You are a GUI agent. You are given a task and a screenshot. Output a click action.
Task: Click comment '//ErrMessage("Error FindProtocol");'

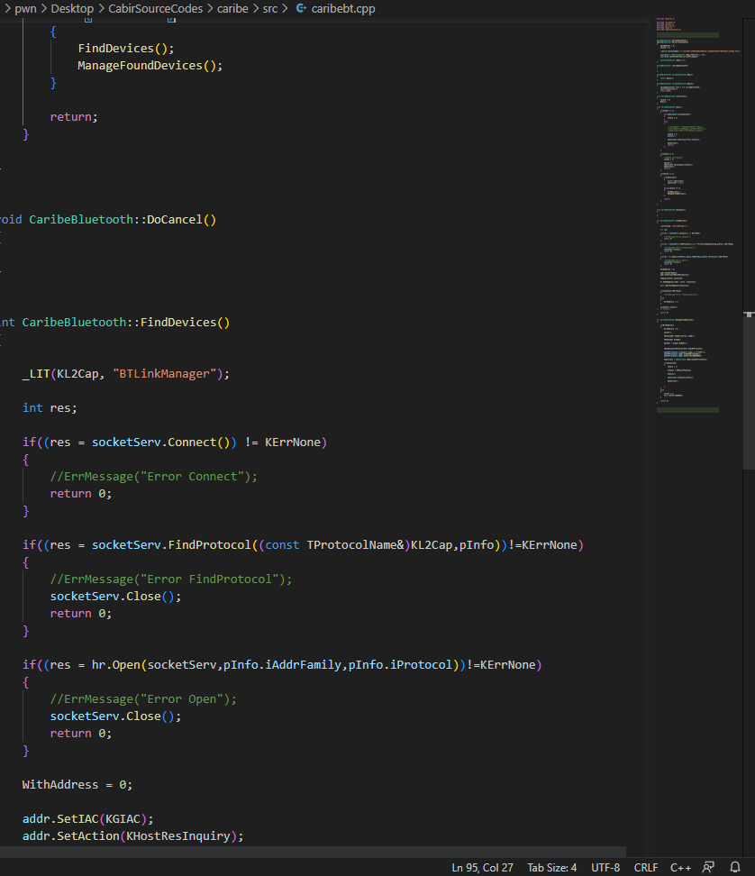171,579
